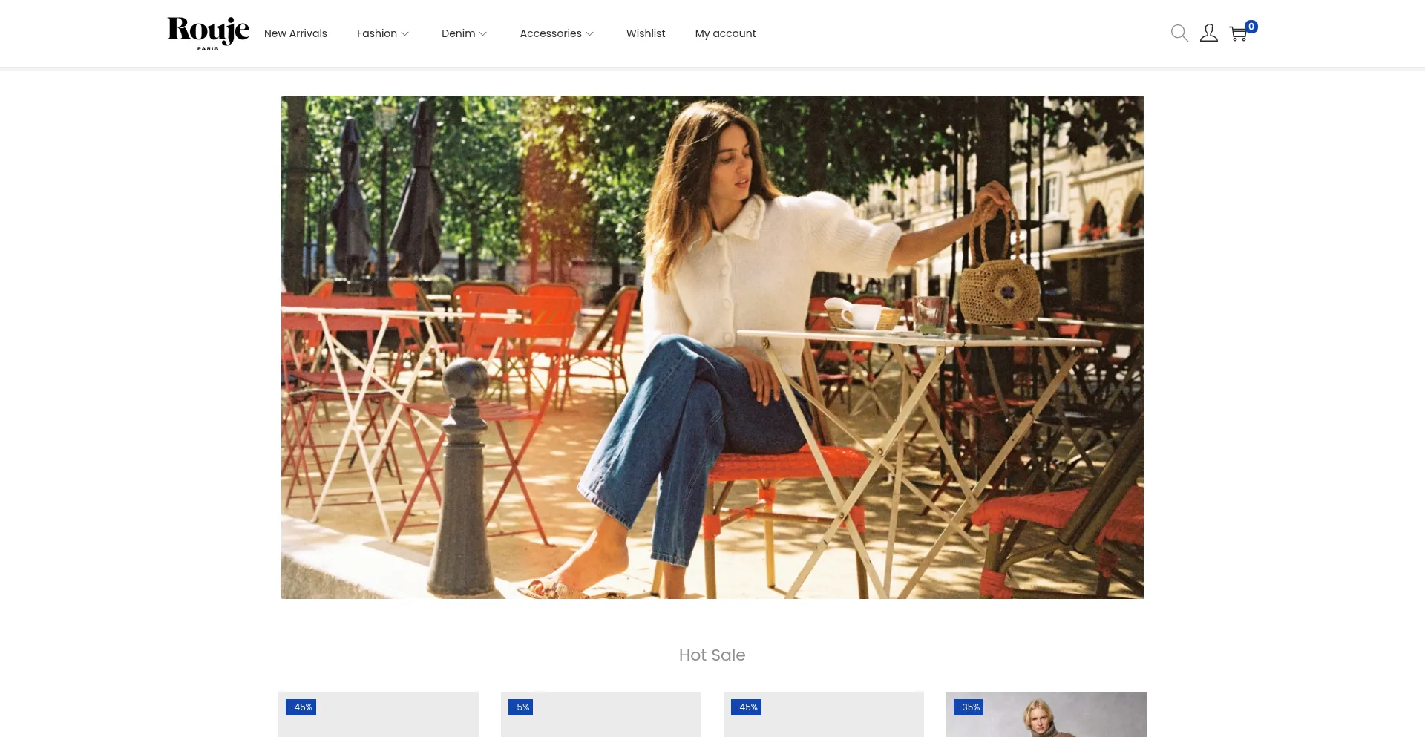
Task: Click the Rouje Paris logo
Action: tap(208, 33)
